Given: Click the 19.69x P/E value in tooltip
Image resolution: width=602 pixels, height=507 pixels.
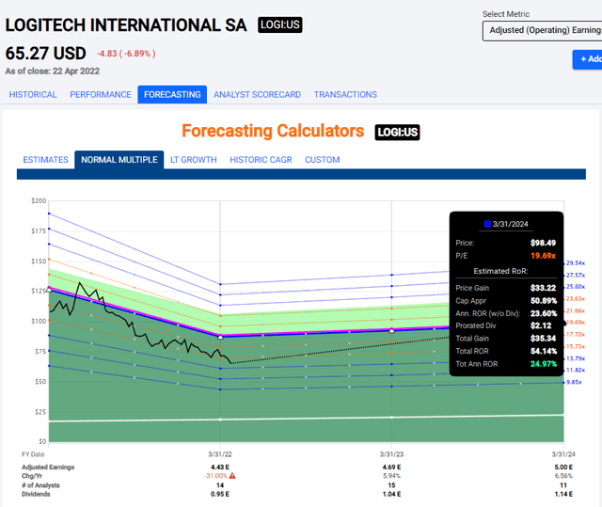Looking at the screenshot, I should (544, 256).
